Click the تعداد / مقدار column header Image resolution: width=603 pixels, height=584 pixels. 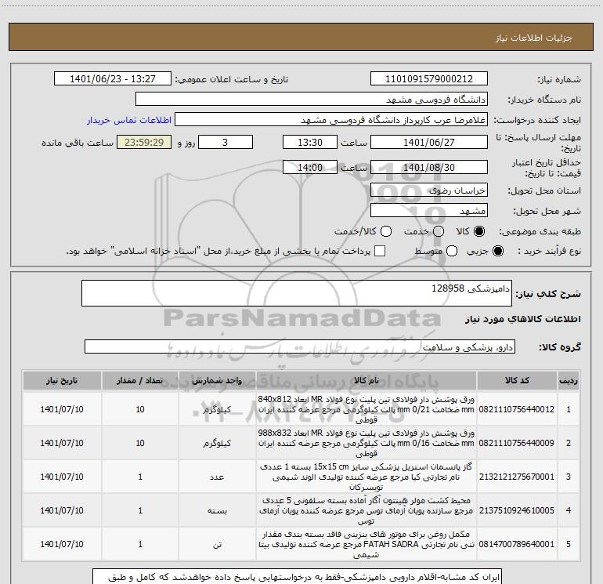click(140, 381)
